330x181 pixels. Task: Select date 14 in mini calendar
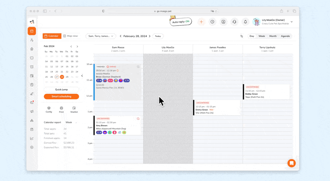pos(62,67)
